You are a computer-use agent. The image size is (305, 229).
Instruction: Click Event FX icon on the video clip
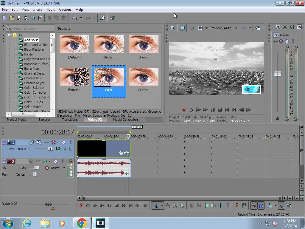(x=126, y=153)
